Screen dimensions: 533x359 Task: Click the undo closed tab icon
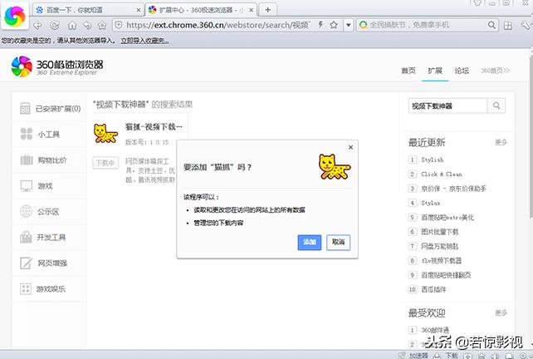pos(87,25)
